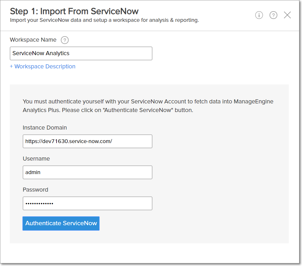Click the 'Instance Domain' label
The image size is (302, 266).
(x=45, y=128)
